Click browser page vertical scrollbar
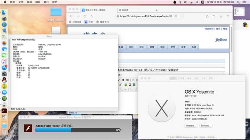The height and width of the screenshot is (140, 250). pyautogui.click(x=231, y=40)
